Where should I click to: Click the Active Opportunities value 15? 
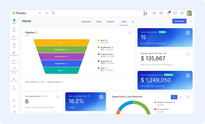pyautogui.click(x=143, y=37)
